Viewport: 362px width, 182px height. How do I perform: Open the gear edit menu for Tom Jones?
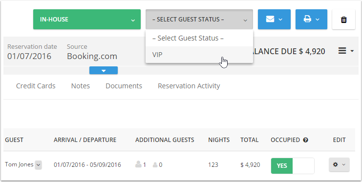coord(339,165)
